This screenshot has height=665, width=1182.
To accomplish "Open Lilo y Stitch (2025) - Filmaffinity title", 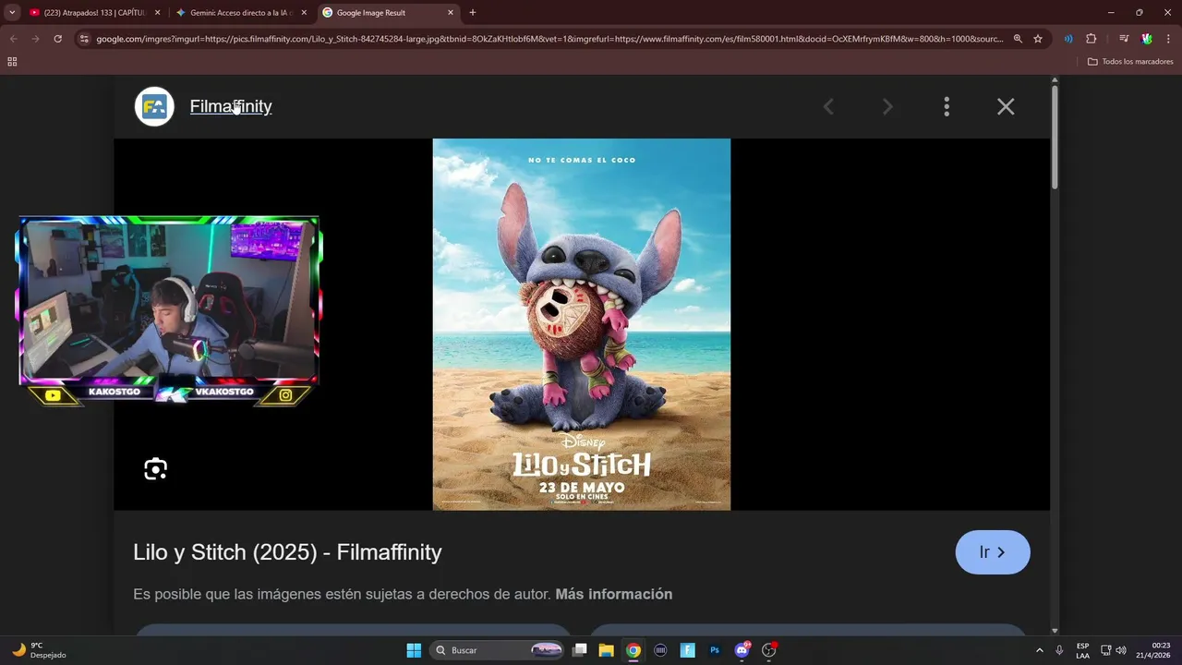I will [x=287, y=552].
